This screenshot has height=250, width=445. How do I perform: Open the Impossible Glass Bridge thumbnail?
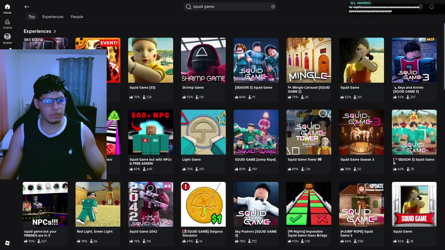tap(309, 204)
